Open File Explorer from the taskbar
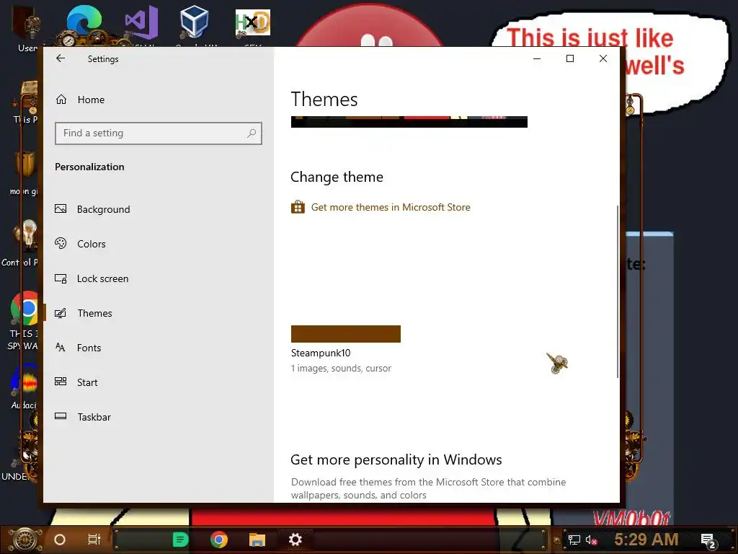The height and width of the screenshot is (554, 738). click(257, 540)
